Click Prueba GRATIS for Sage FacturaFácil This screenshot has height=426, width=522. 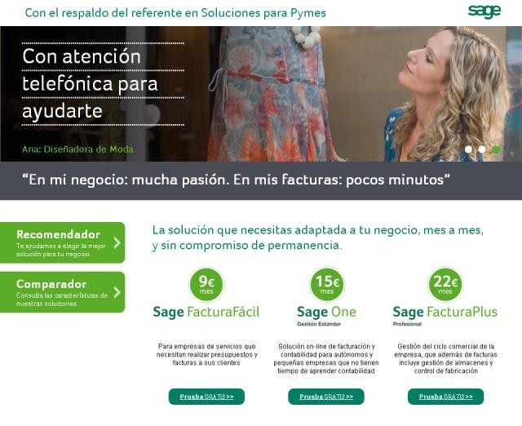206,397
